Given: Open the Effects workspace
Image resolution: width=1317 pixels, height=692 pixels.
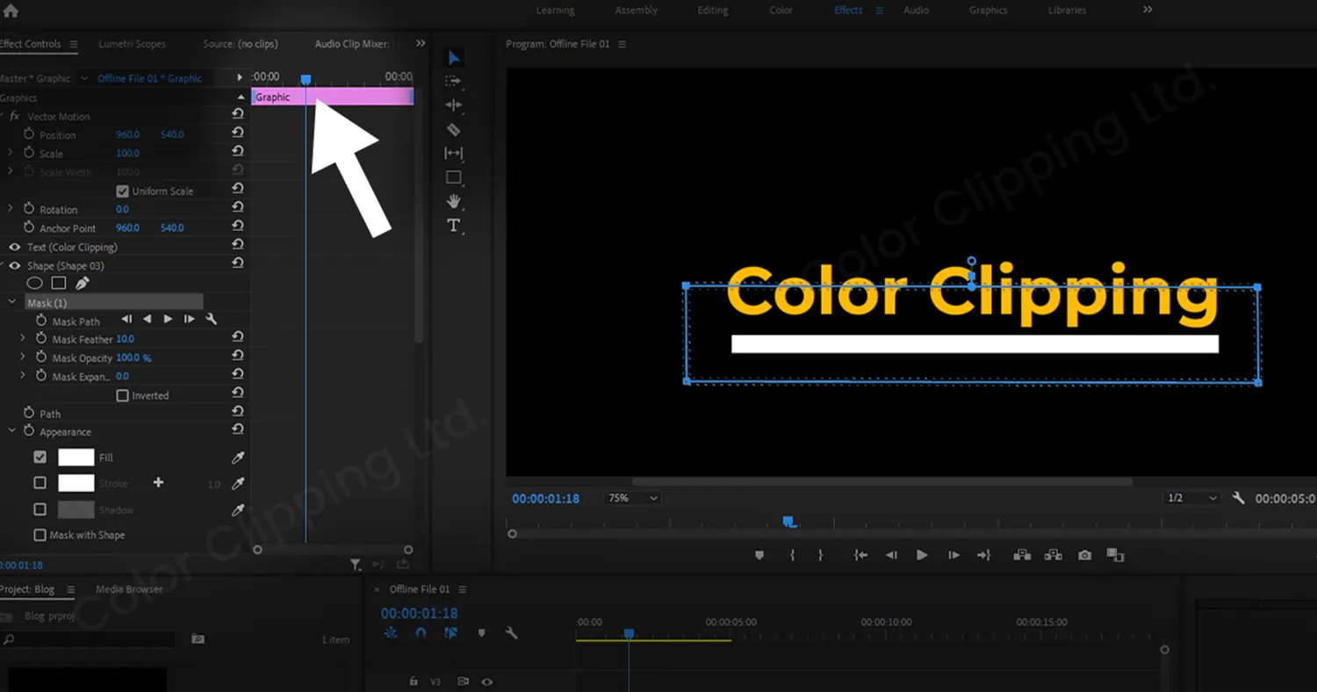Looking at the screenshot, I should (x=847, y=10).
